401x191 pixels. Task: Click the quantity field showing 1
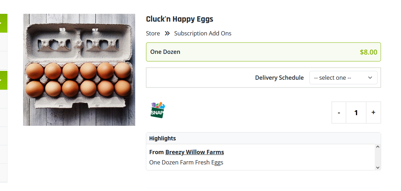(x=356, y=113)
